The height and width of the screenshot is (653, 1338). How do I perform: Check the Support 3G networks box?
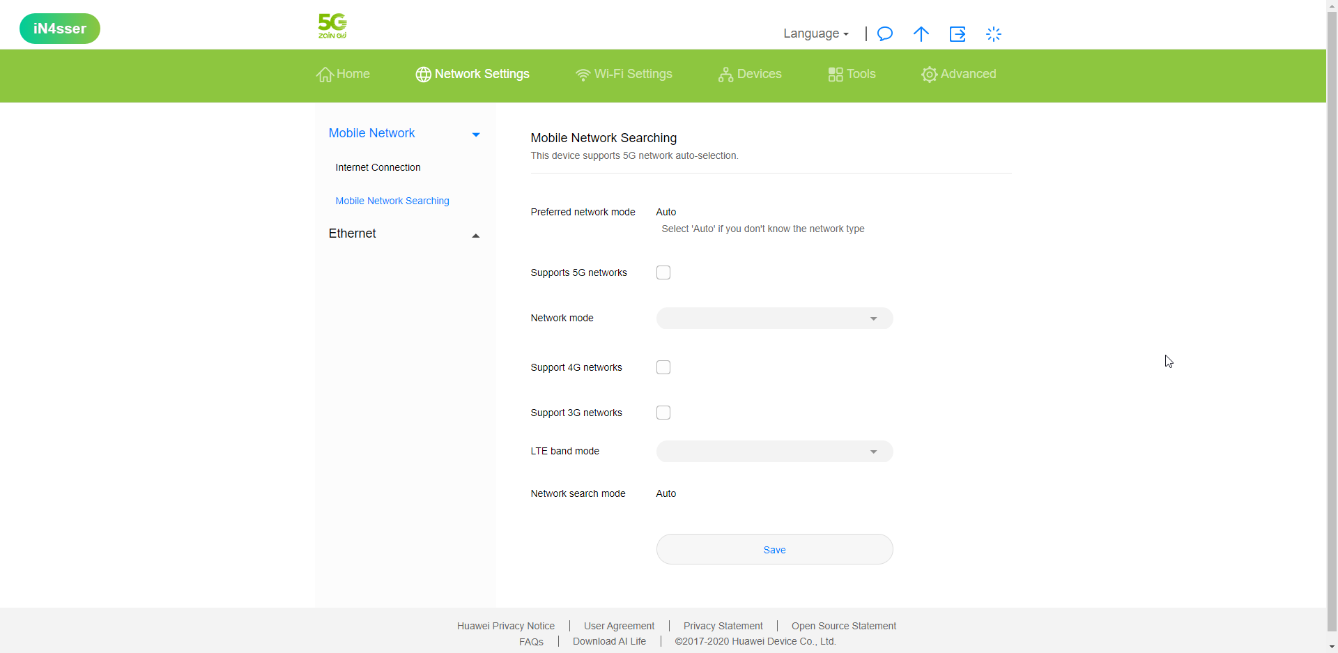click(x=663, y=413)
